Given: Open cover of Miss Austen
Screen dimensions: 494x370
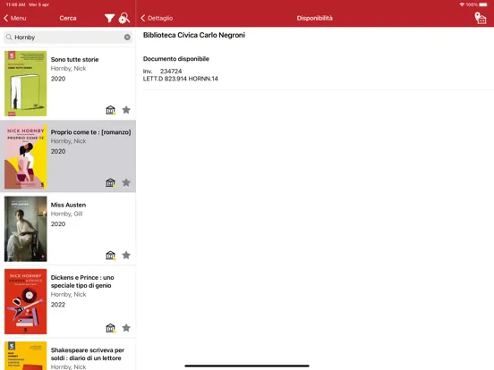Looking at the screenshot, I should click(x=26, y=229).
